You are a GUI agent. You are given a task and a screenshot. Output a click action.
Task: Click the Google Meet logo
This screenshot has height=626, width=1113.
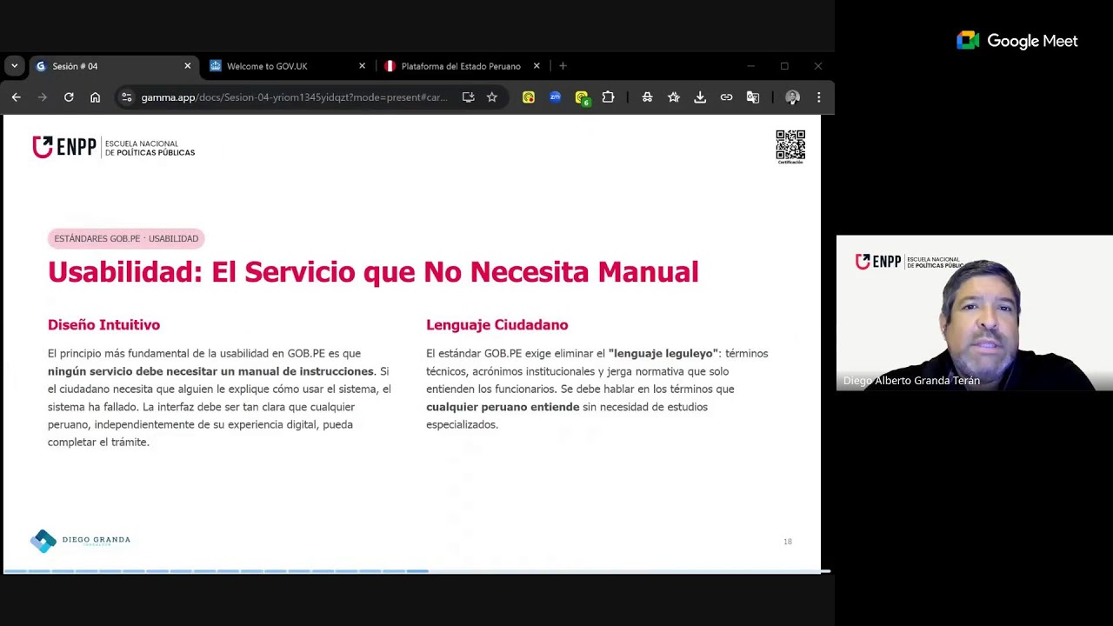pos(1016,41)
